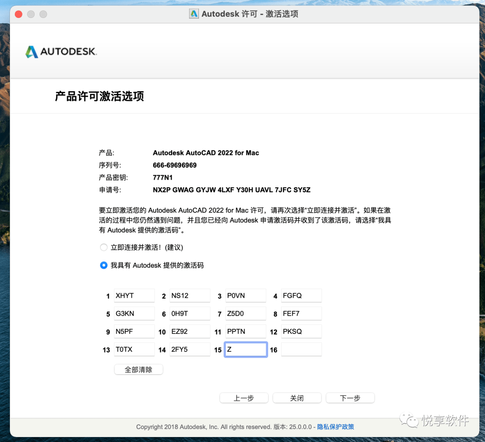Click the request code starting with NX2P
Image resolution: width=485 pixels, height=442 pixels.
[x=232, y=190]
